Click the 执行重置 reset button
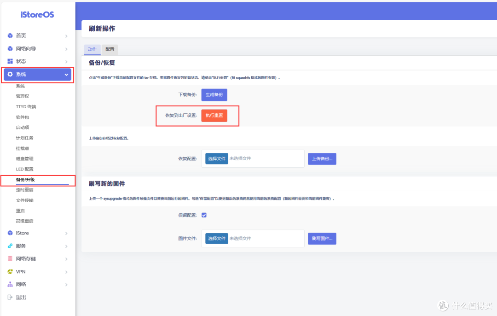This screenshot has height=316, width=497. 214,116
